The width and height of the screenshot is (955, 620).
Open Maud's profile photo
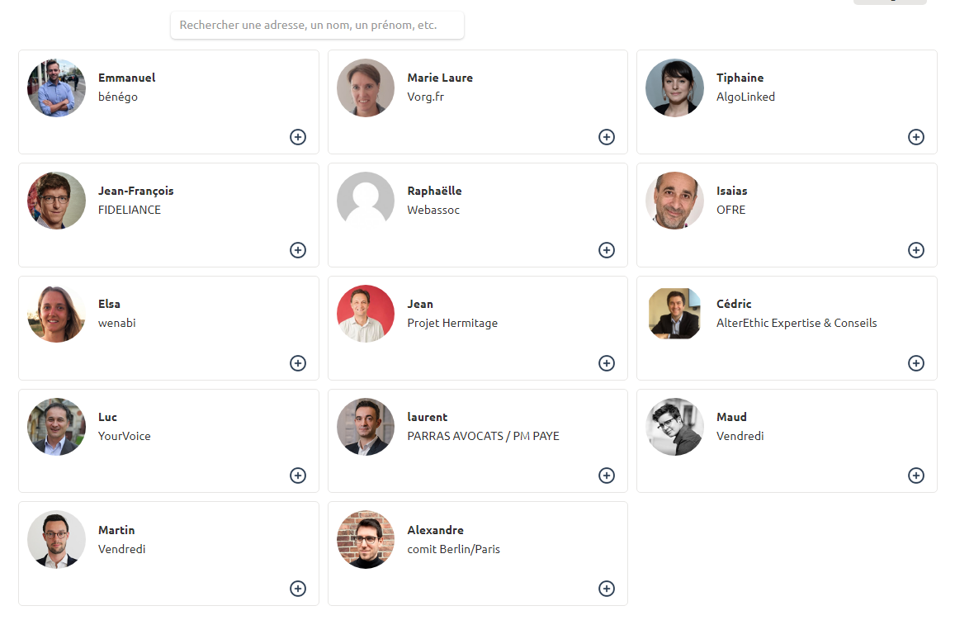674,427
